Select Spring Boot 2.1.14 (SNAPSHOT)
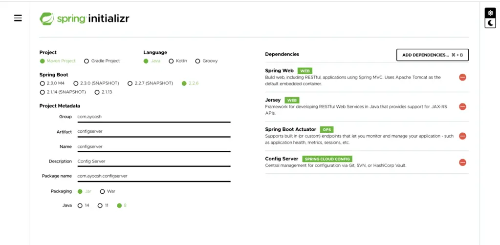The height and width of the screenshot is (245, 500). pyautogui.click(x=63, y=92)
